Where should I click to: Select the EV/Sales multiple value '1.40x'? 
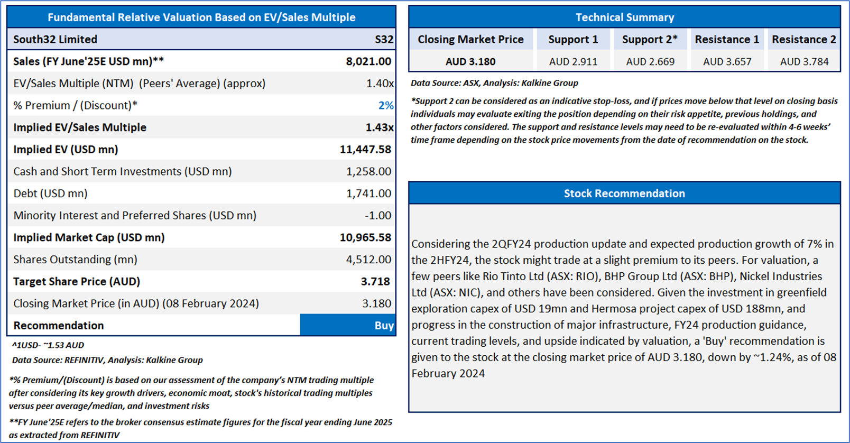tap(380, 84)
